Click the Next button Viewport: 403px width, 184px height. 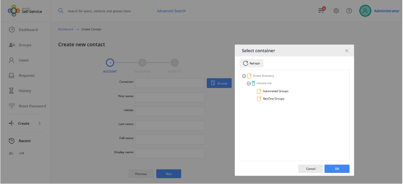tap(169, 174)
